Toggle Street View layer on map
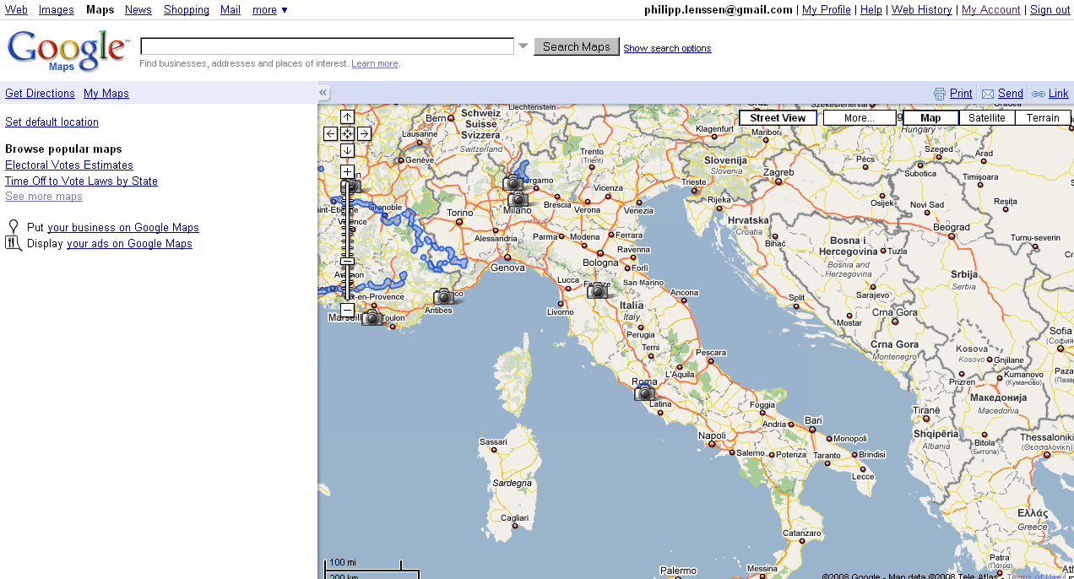 point(778,118)
